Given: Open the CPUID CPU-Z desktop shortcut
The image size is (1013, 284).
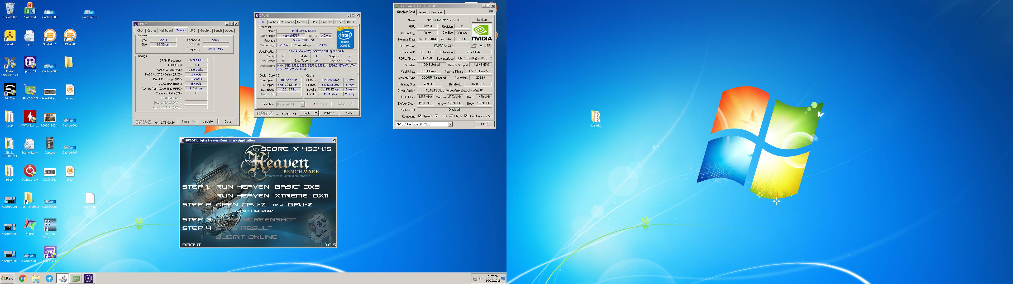Looking at the screenshot, I should [50, 254].
